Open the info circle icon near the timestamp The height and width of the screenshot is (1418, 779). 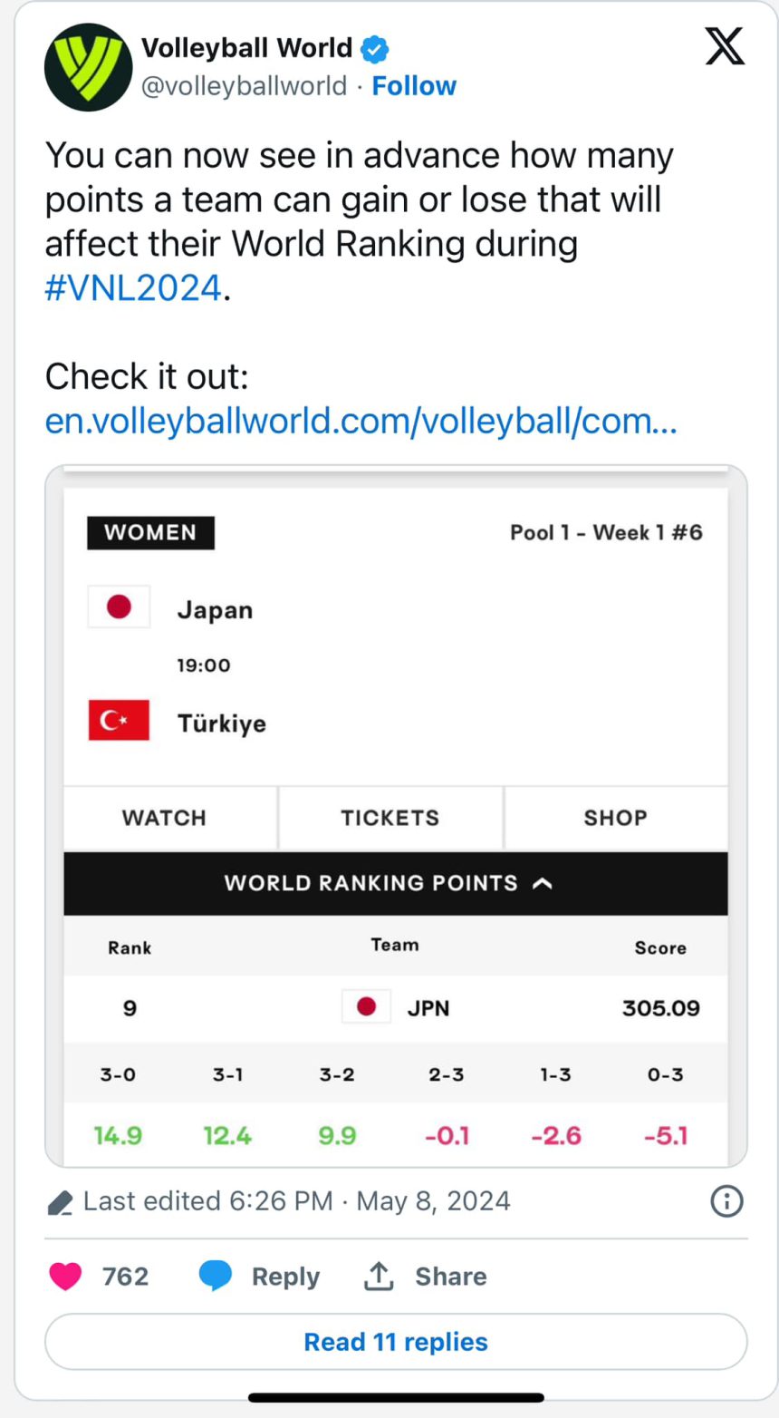coord(727,1201)
